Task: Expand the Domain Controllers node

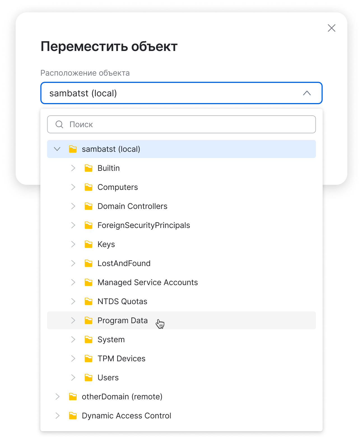Action: click(73, 206)
